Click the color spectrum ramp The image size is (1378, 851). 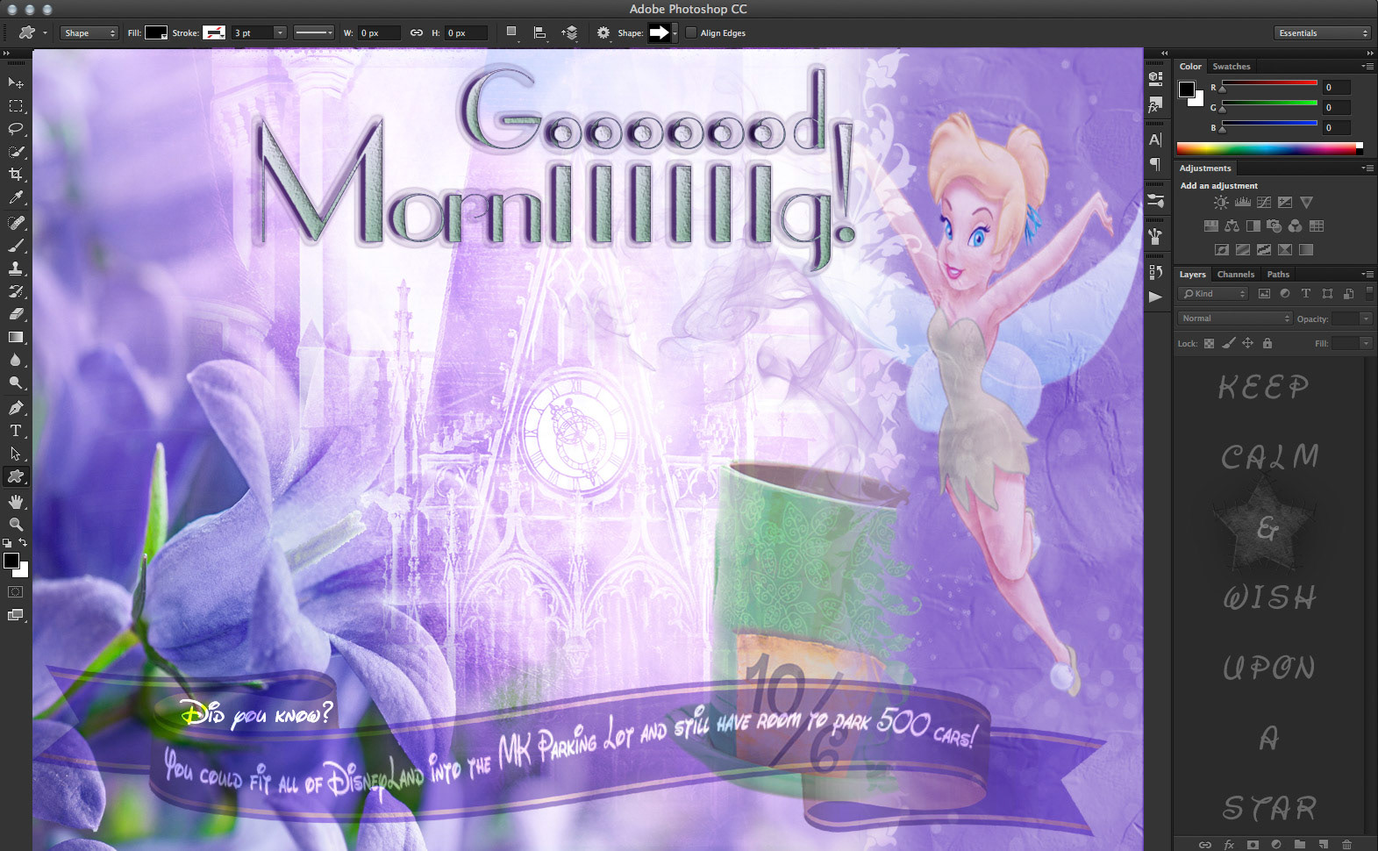(x=1269, y=149)
